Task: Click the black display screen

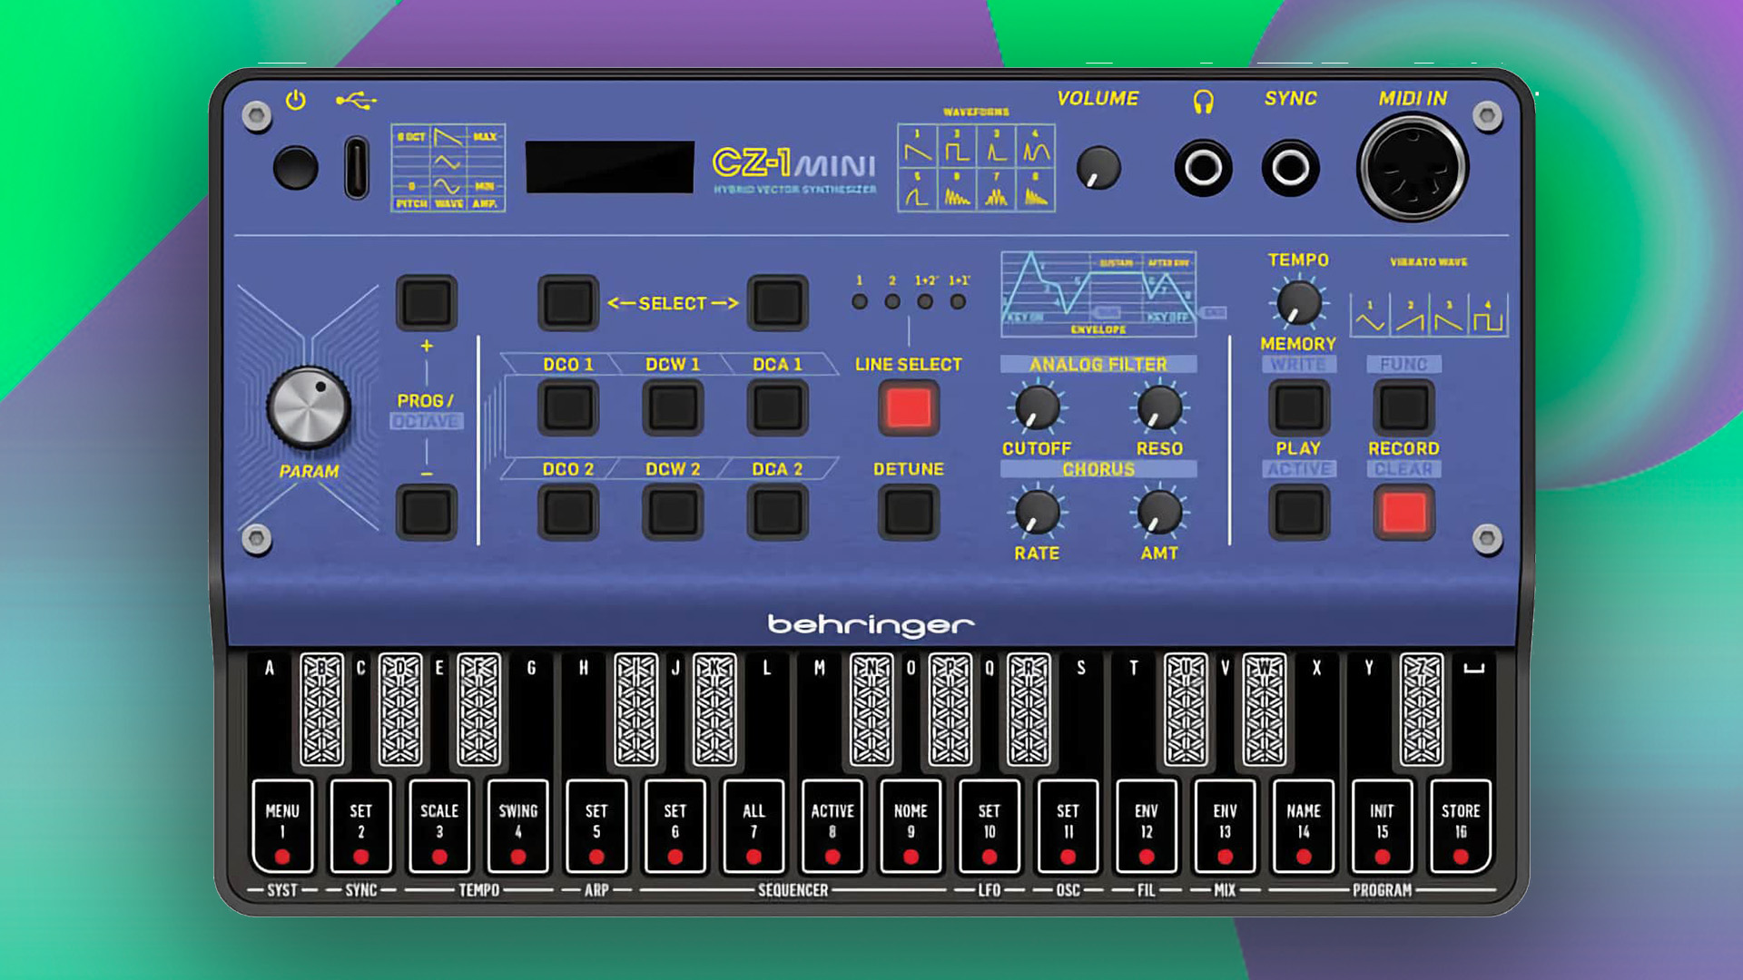Action: coord(610,167)
